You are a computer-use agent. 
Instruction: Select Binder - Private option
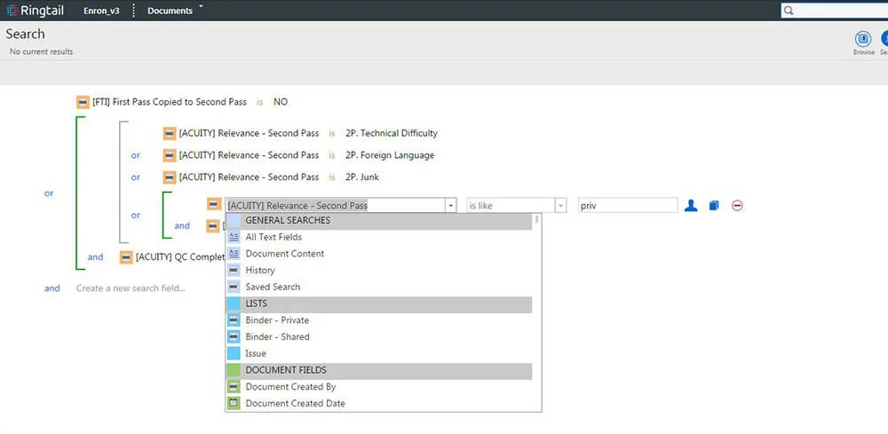[x=379, y=320]
